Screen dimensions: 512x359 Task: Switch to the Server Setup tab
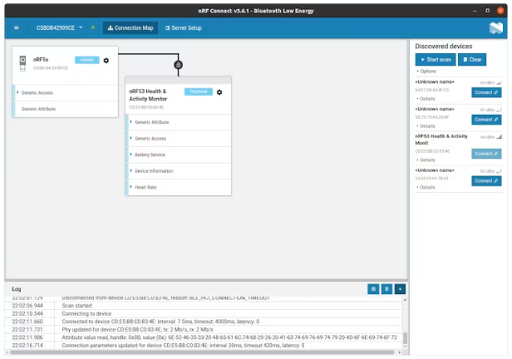point(183,27)
